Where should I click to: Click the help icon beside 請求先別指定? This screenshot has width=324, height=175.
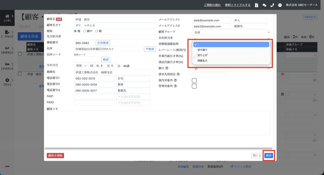click(178, 74)
